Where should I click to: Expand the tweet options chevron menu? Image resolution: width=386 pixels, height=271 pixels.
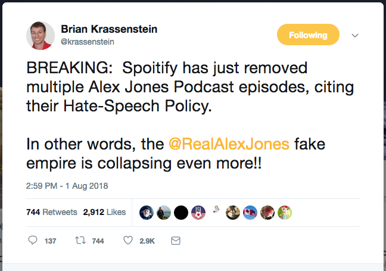355,36
